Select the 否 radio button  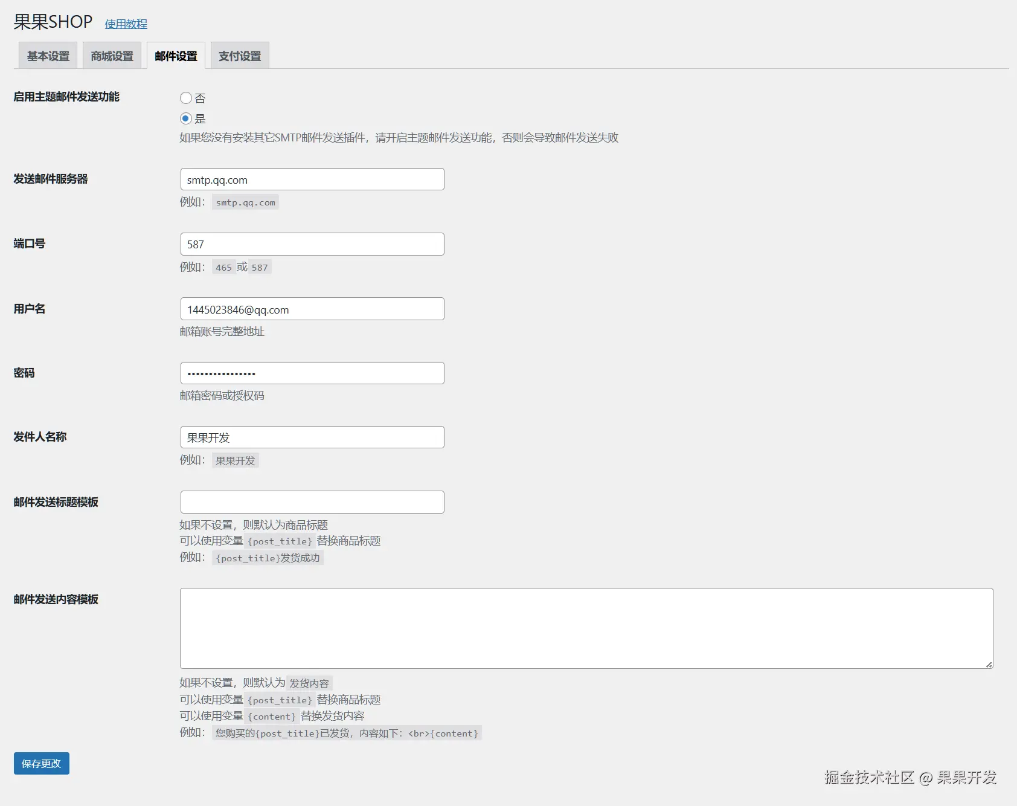pyautogui.click(x=186, y=98)
